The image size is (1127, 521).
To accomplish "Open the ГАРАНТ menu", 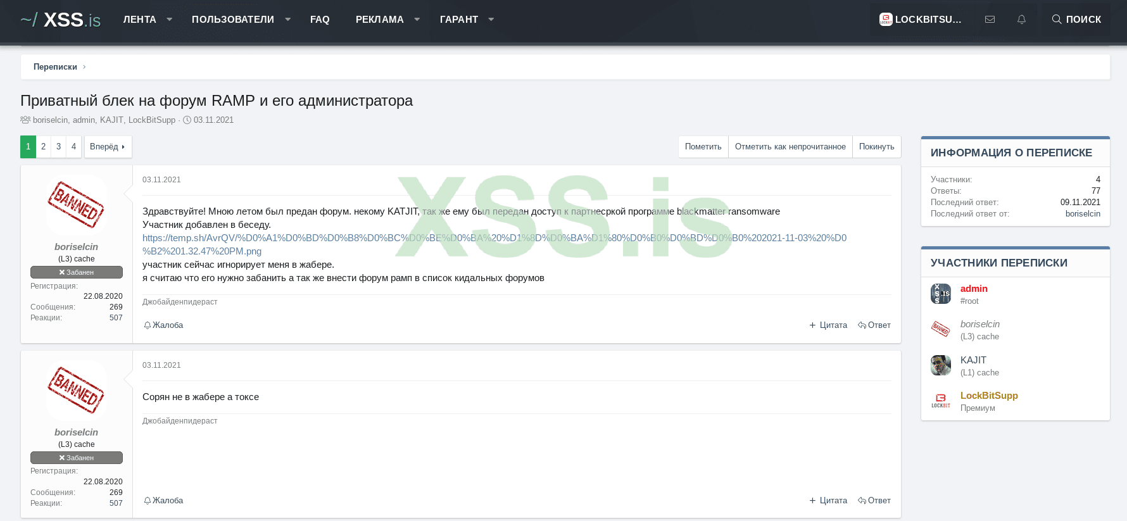I will click(459, 20).
